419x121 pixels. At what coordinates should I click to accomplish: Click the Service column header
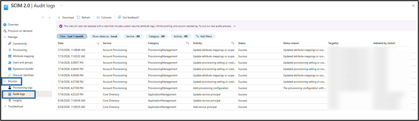tap(107, 43)
